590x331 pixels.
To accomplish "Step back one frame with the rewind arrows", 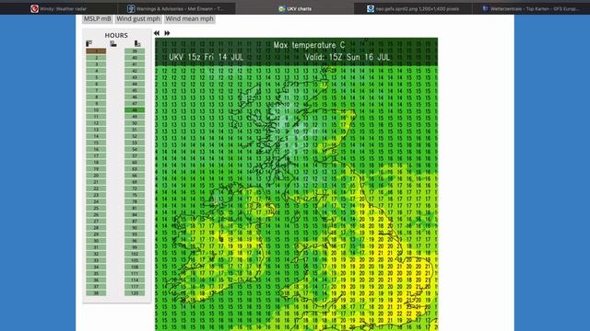I will [x=157, y=33].
